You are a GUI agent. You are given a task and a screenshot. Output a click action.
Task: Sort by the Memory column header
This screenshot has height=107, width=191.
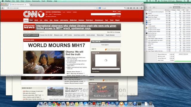pyautogui.click(x=167, y=10)
